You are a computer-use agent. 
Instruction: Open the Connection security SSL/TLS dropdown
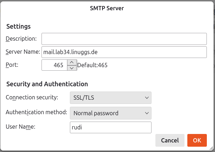110,97
